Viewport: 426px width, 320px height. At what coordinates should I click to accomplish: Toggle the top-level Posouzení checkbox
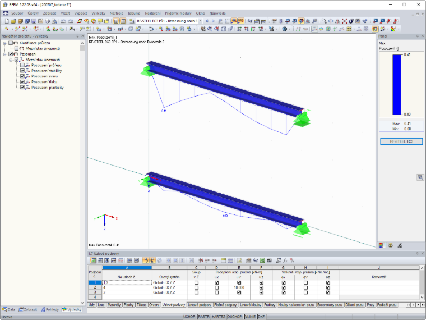(x=11, y=54)
